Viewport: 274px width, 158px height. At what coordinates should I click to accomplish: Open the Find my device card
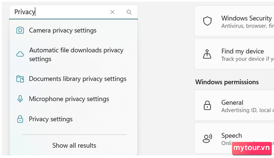point(234,54)
